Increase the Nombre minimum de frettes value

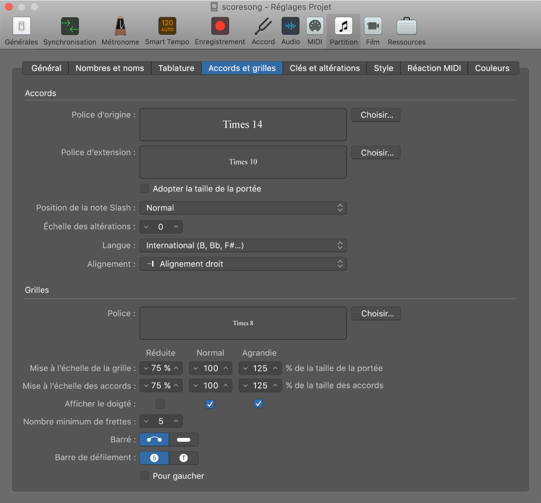176,421
